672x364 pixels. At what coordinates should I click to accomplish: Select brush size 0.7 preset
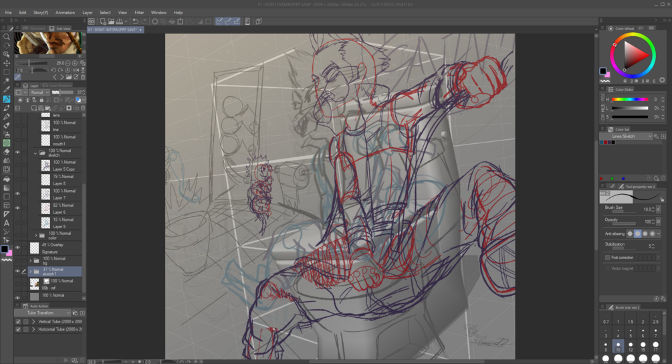pyautogui.click(x=606, y=319)
